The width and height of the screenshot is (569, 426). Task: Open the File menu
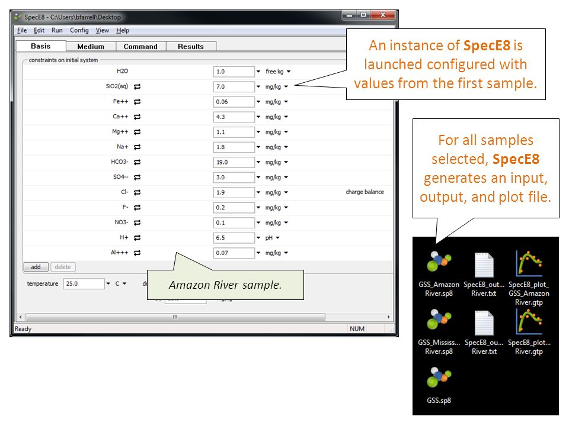[x=22, y=30]
